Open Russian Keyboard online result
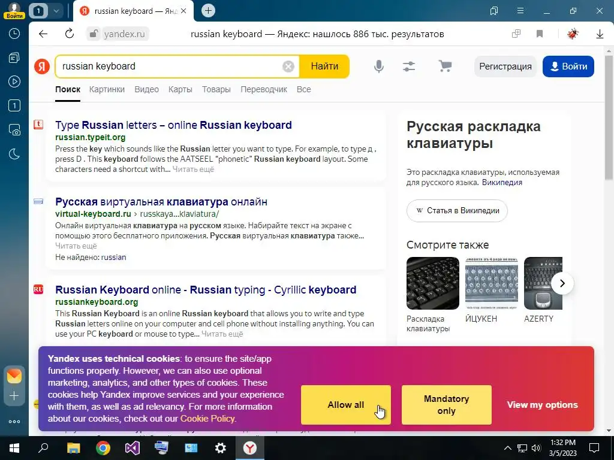Image resolution: width=614 pixels, height=460 pixels. [206, 290]
